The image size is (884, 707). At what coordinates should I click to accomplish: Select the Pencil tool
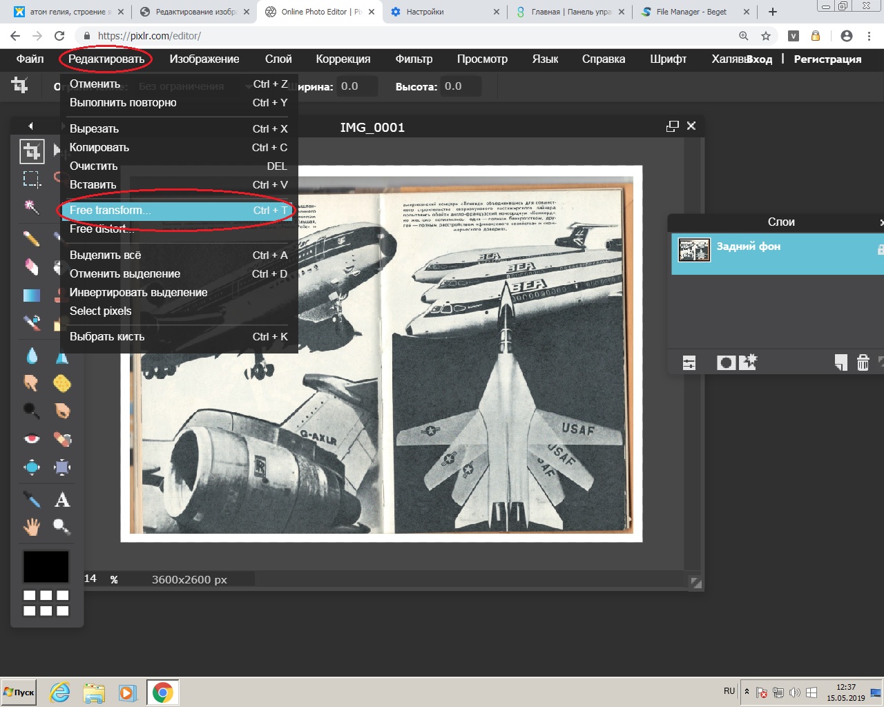(31, 239)
